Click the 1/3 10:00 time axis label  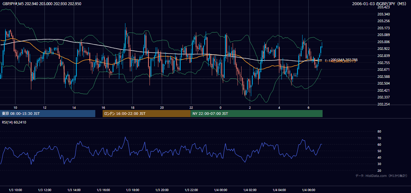click(15, 190)
